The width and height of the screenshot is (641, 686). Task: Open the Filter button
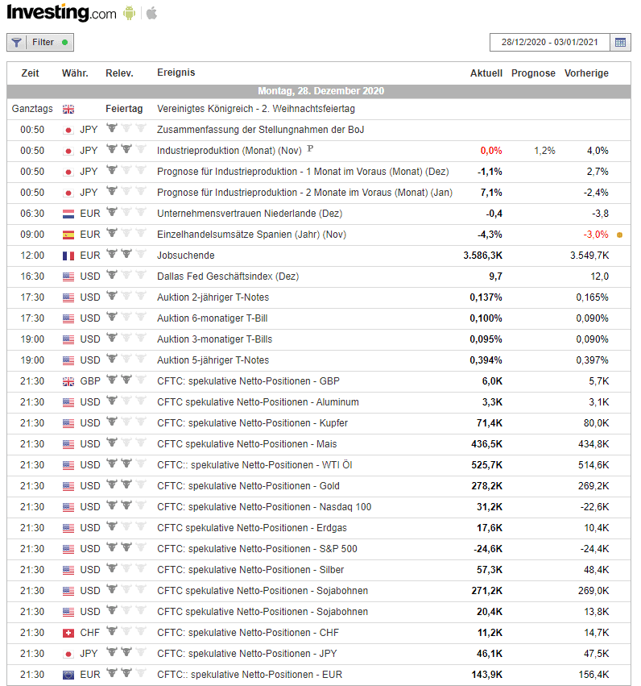[40, 43]
